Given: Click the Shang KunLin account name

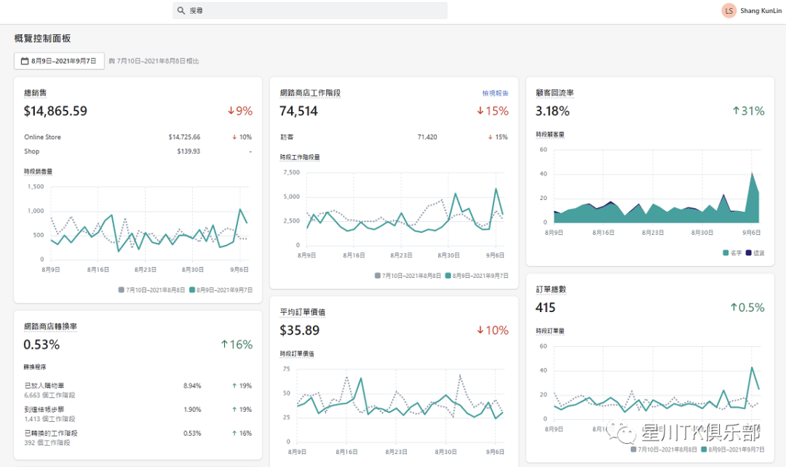Looking at the screenshot, I should (x=761, y=10).
